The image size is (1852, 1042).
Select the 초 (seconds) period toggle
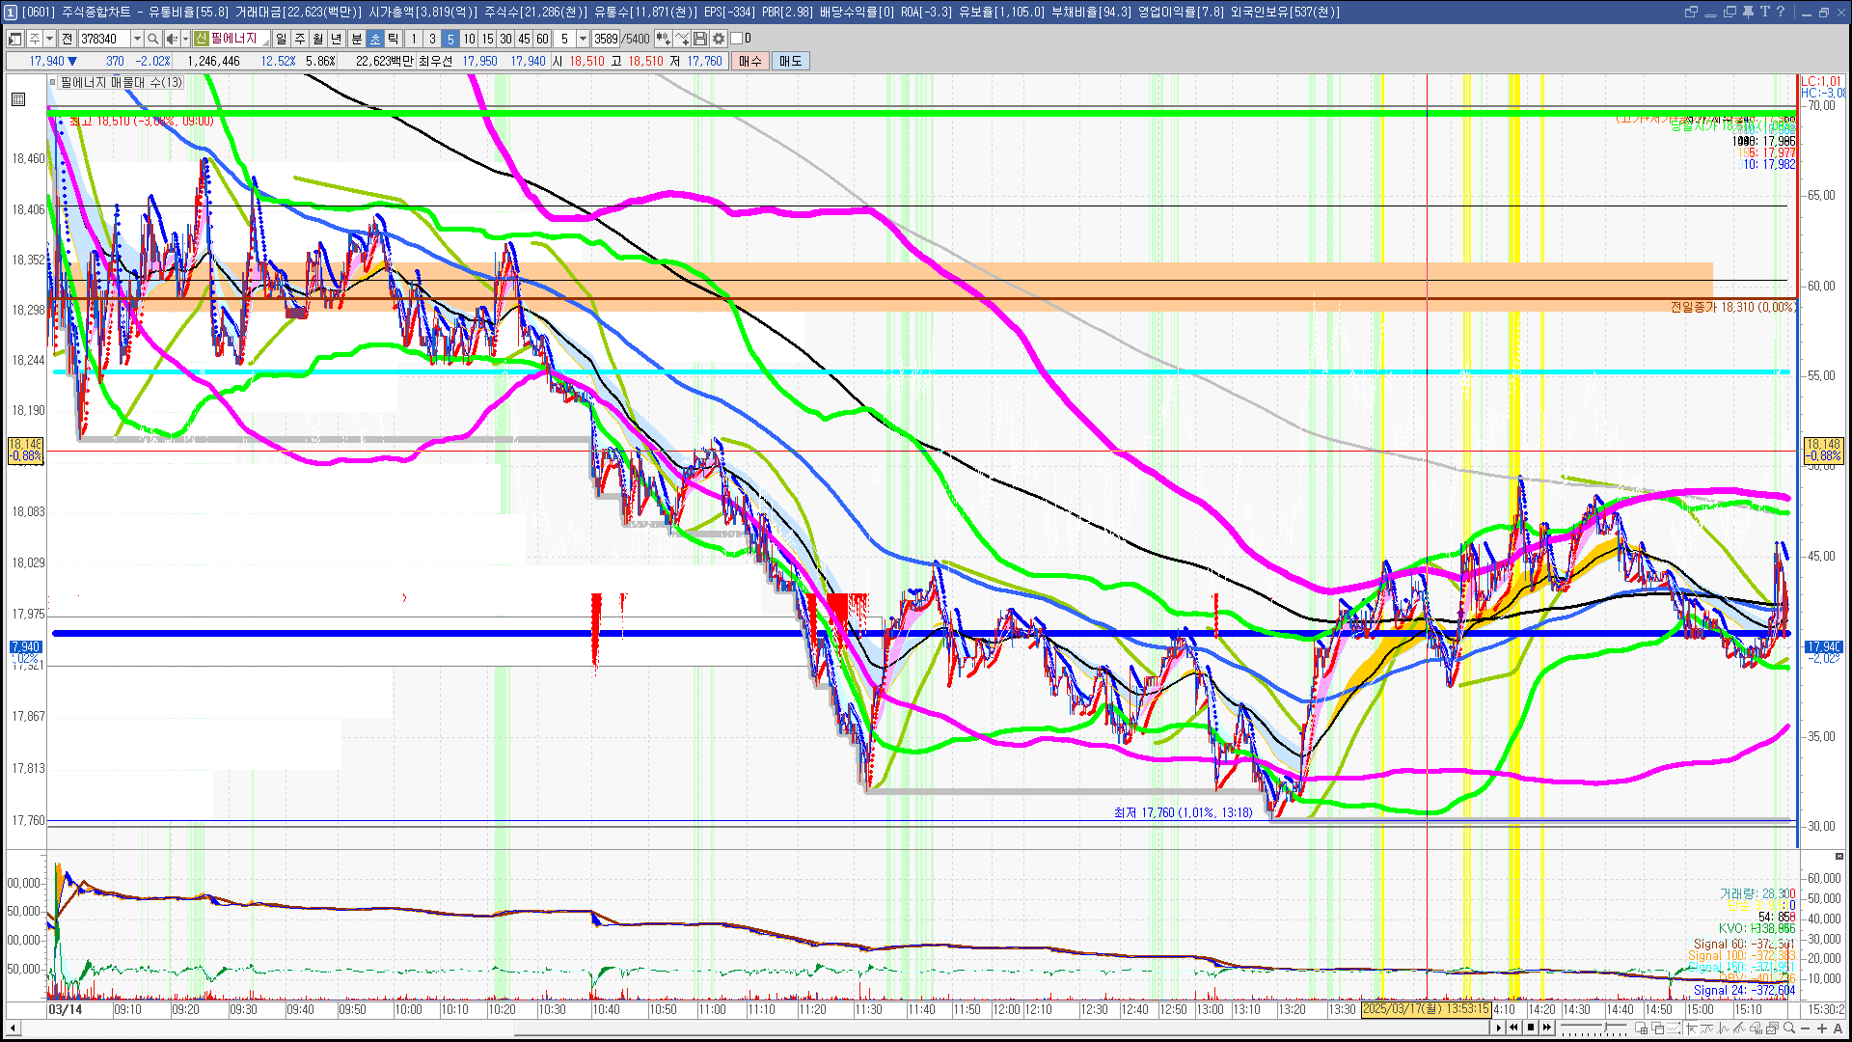pyautogui.click(x=375, y=39)
